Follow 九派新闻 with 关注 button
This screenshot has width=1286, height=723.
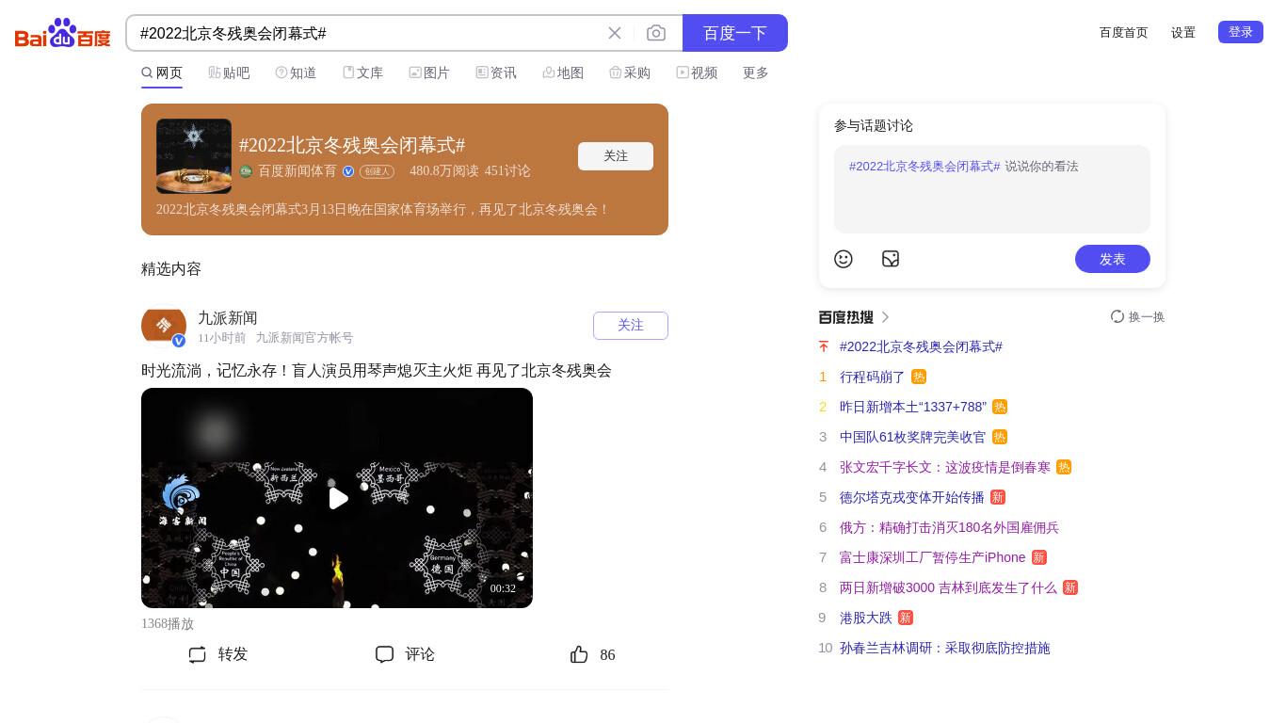(631, 326)
